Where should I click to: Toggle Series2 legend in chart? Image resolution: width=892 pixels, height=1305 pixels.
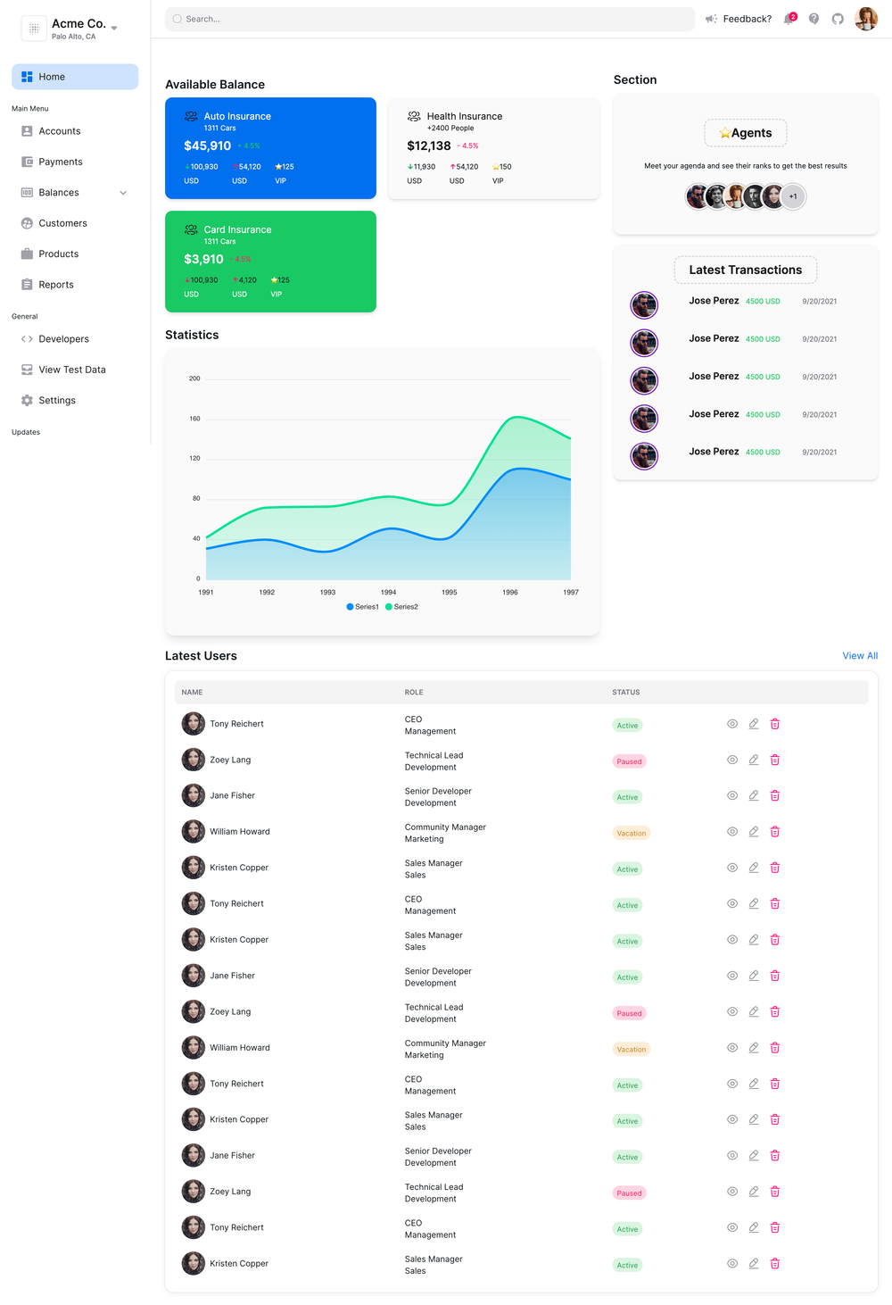pyautogui.click(x=401, y=607)
